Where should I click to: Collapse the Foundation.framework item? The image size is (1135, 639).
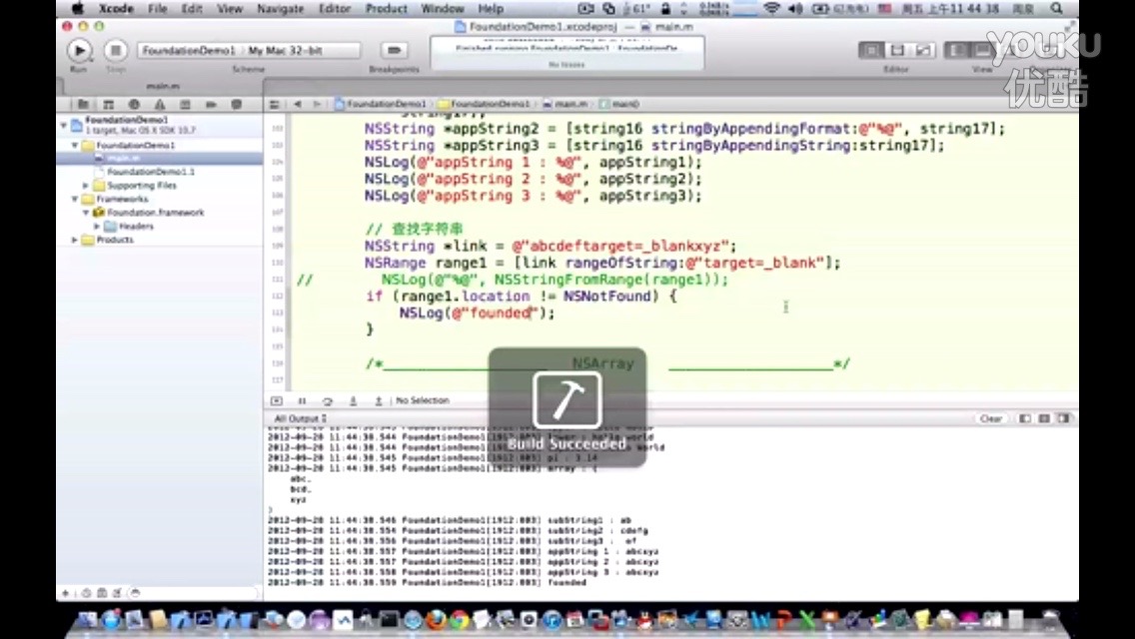coord(86,213)
